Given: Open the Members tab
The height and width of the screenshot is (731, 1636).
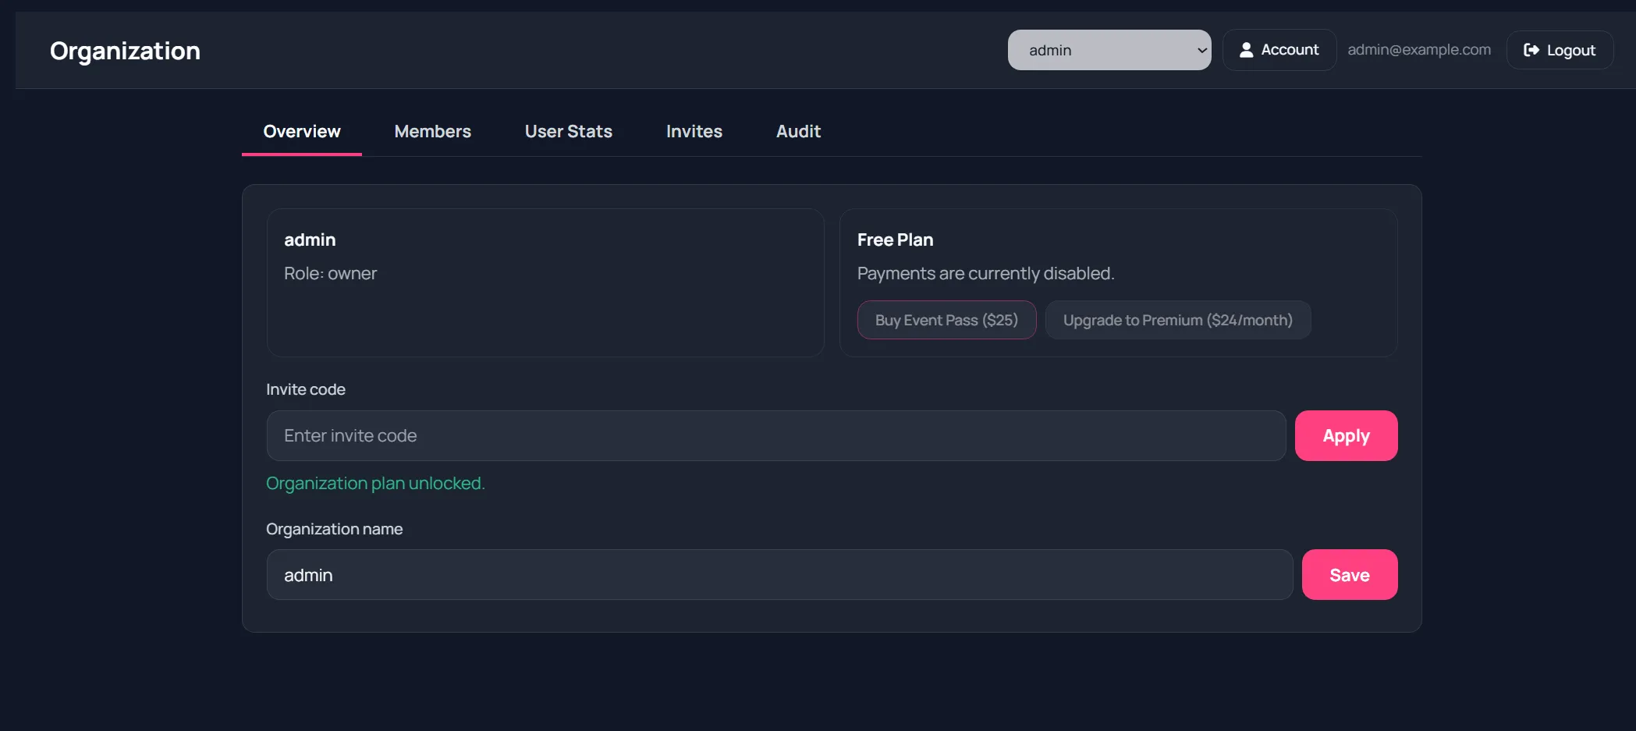Looking at the screenshot, I should click(432, 131).
